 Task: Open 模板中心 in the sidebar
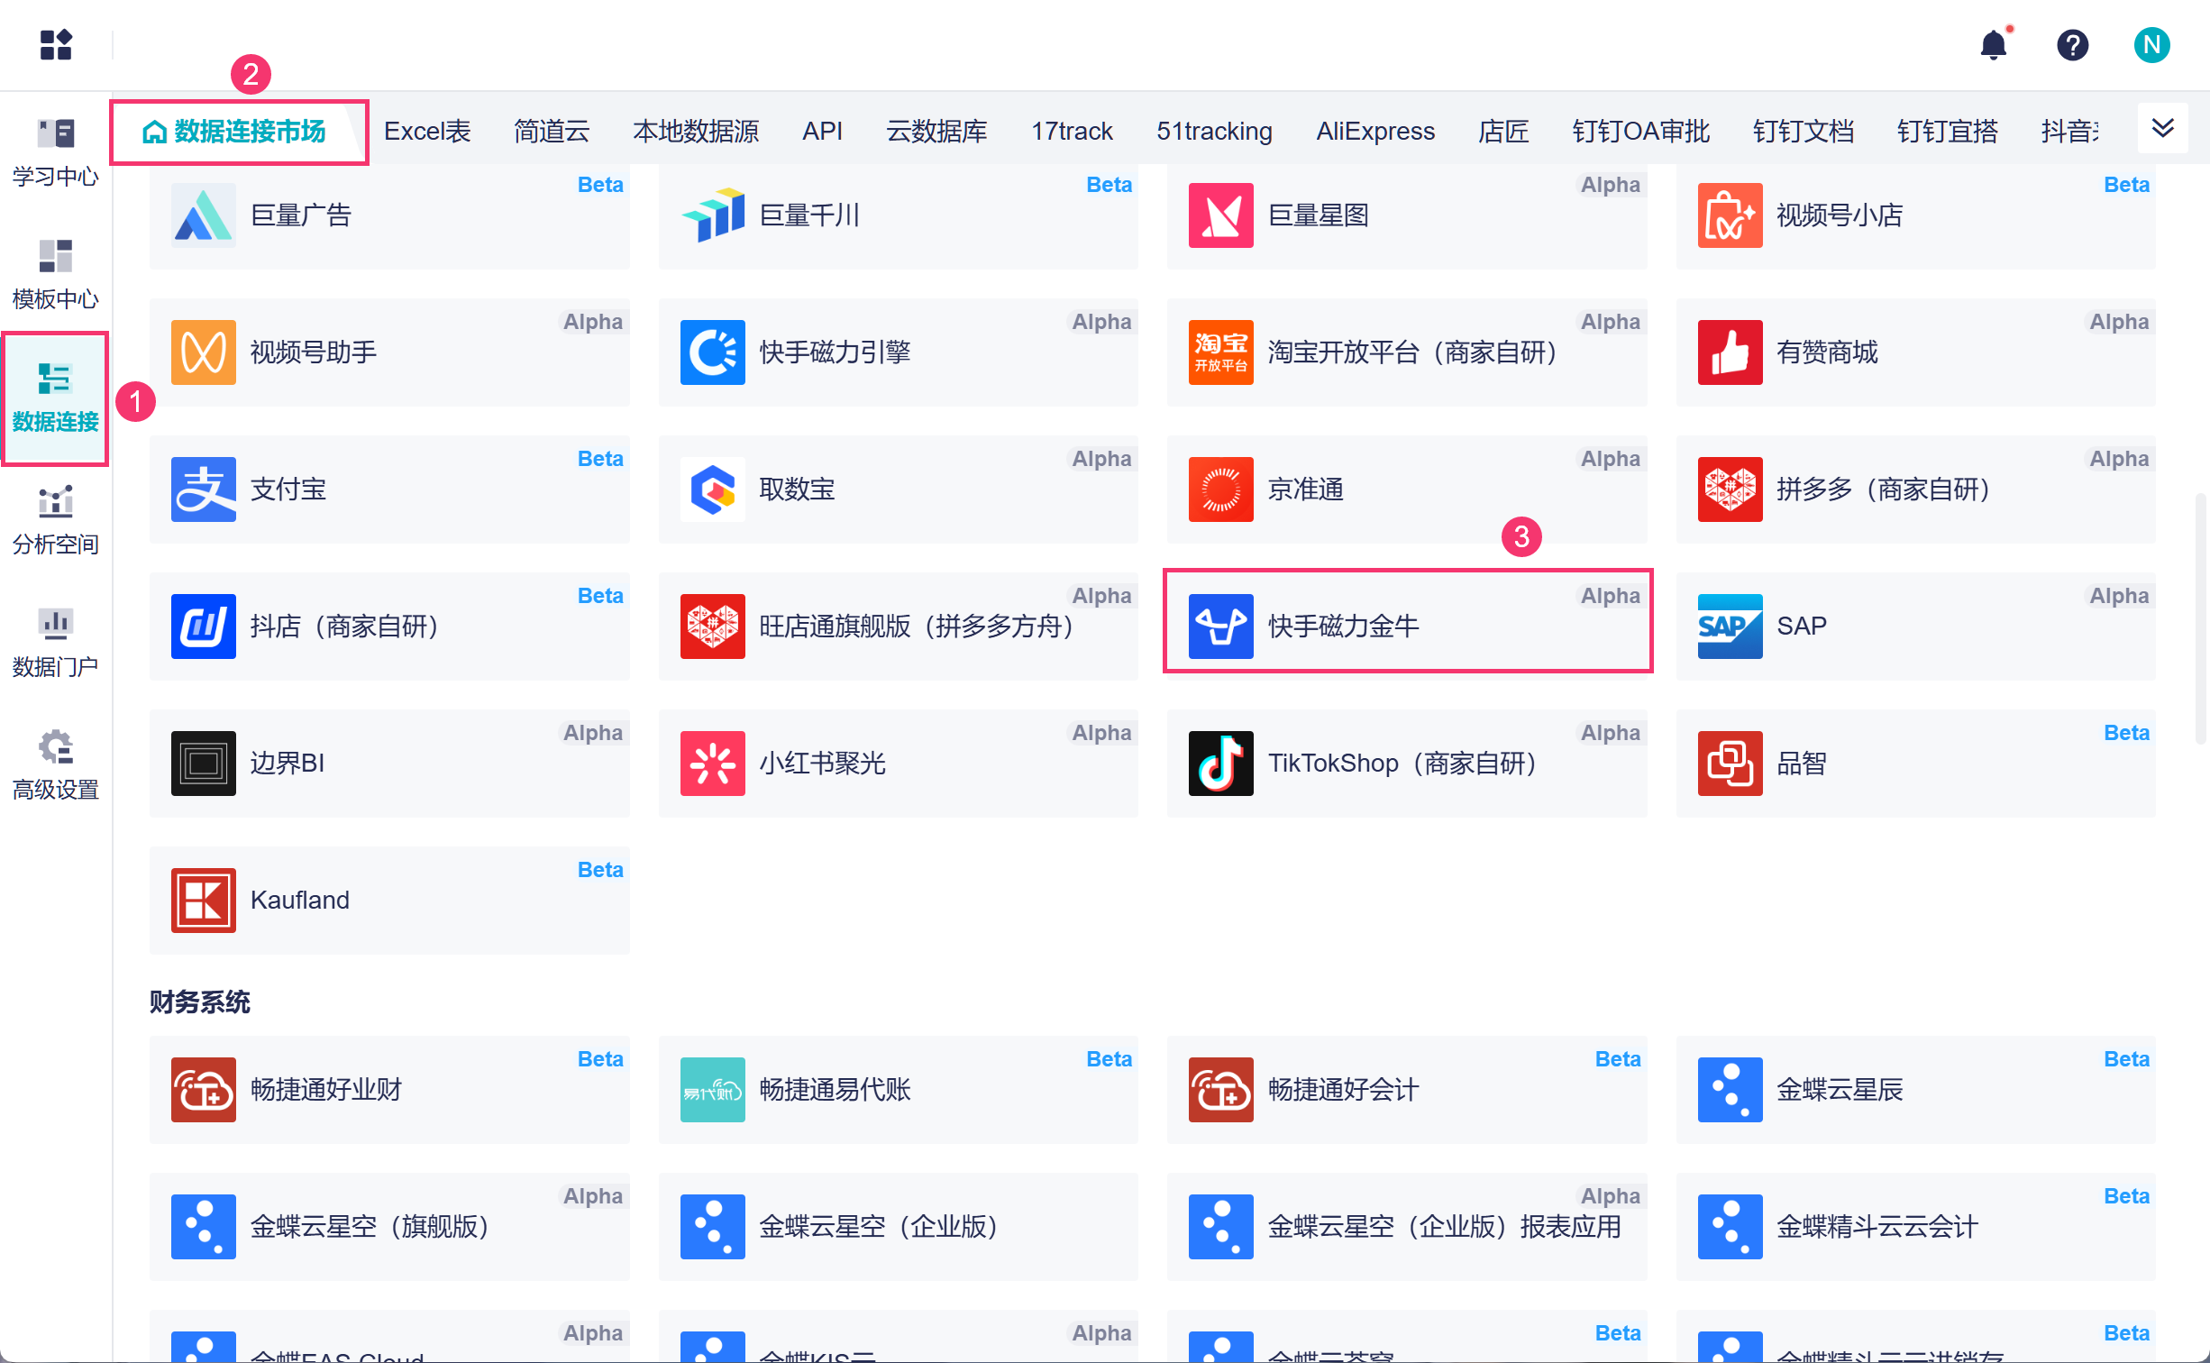coord(56,274)
